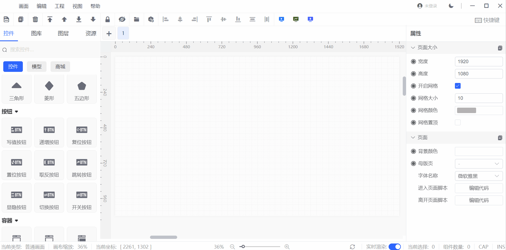Select the 开关按钮 control

pyautogui.click(x=82, y=198)
